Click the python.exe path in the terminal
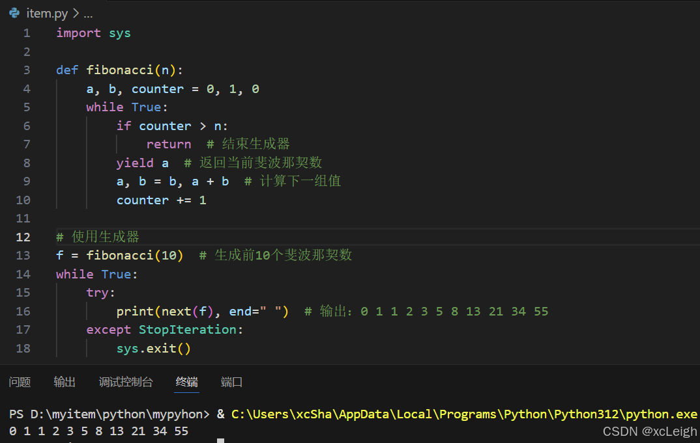This screenshot has height=443, width=700. tap(464, 414)
